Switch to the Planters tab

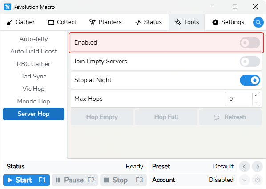point(105,22)
